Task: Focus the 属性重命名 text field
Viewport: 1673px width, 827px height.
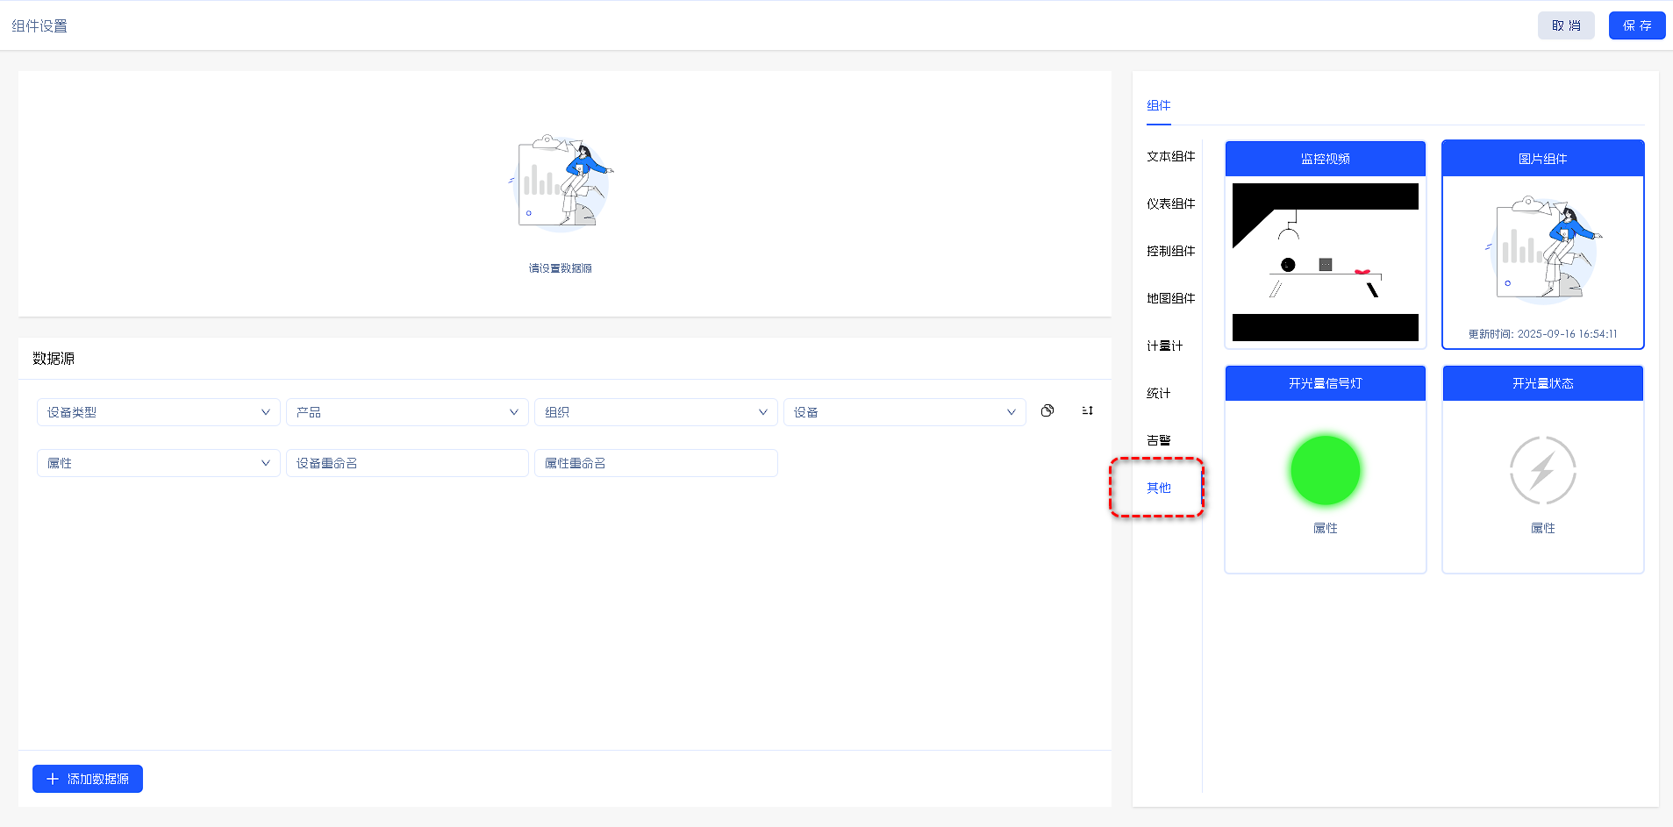Action: pos(655,463)
